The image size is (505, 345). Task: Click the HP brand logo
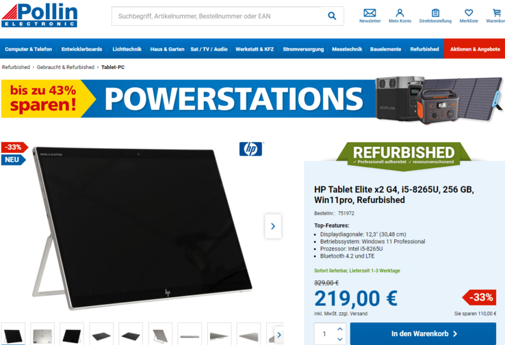pyautogui.click(x=250, y=149)
